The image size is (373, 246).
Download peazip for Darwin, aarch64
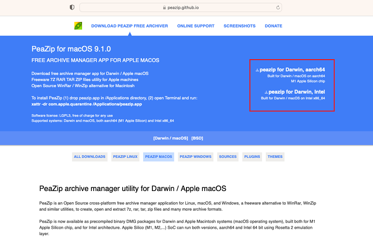(292, 69)
